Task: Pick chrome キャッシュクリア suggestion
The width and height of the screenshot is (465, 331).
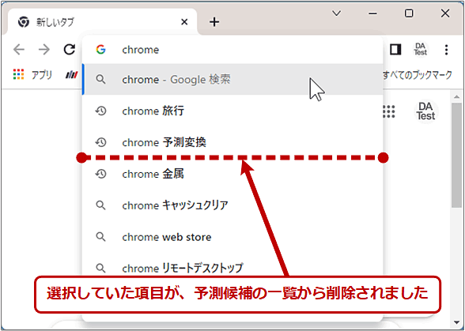Action: point(232,205)
